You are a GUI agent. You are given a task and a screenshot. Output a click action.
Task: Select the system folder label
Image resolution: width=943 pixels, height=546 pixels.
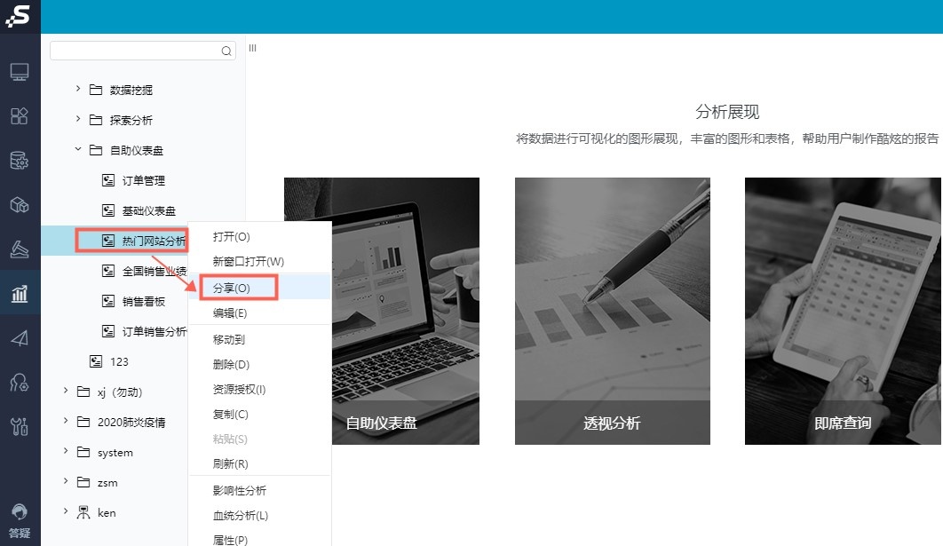(x=115, y=453)
